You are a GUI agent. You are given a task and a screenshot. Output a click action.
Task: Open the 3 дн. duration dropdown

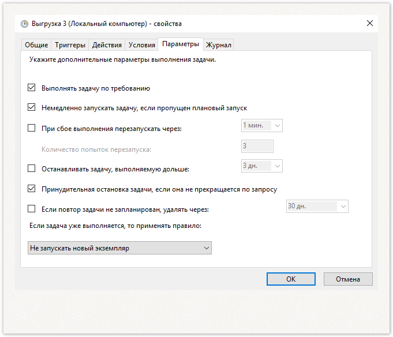tap(262, 166)
